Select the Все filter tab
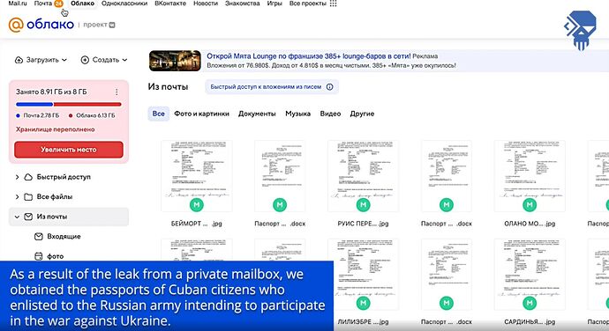The height and width of the screenshot is (331, 609). [x=159, y=114]
